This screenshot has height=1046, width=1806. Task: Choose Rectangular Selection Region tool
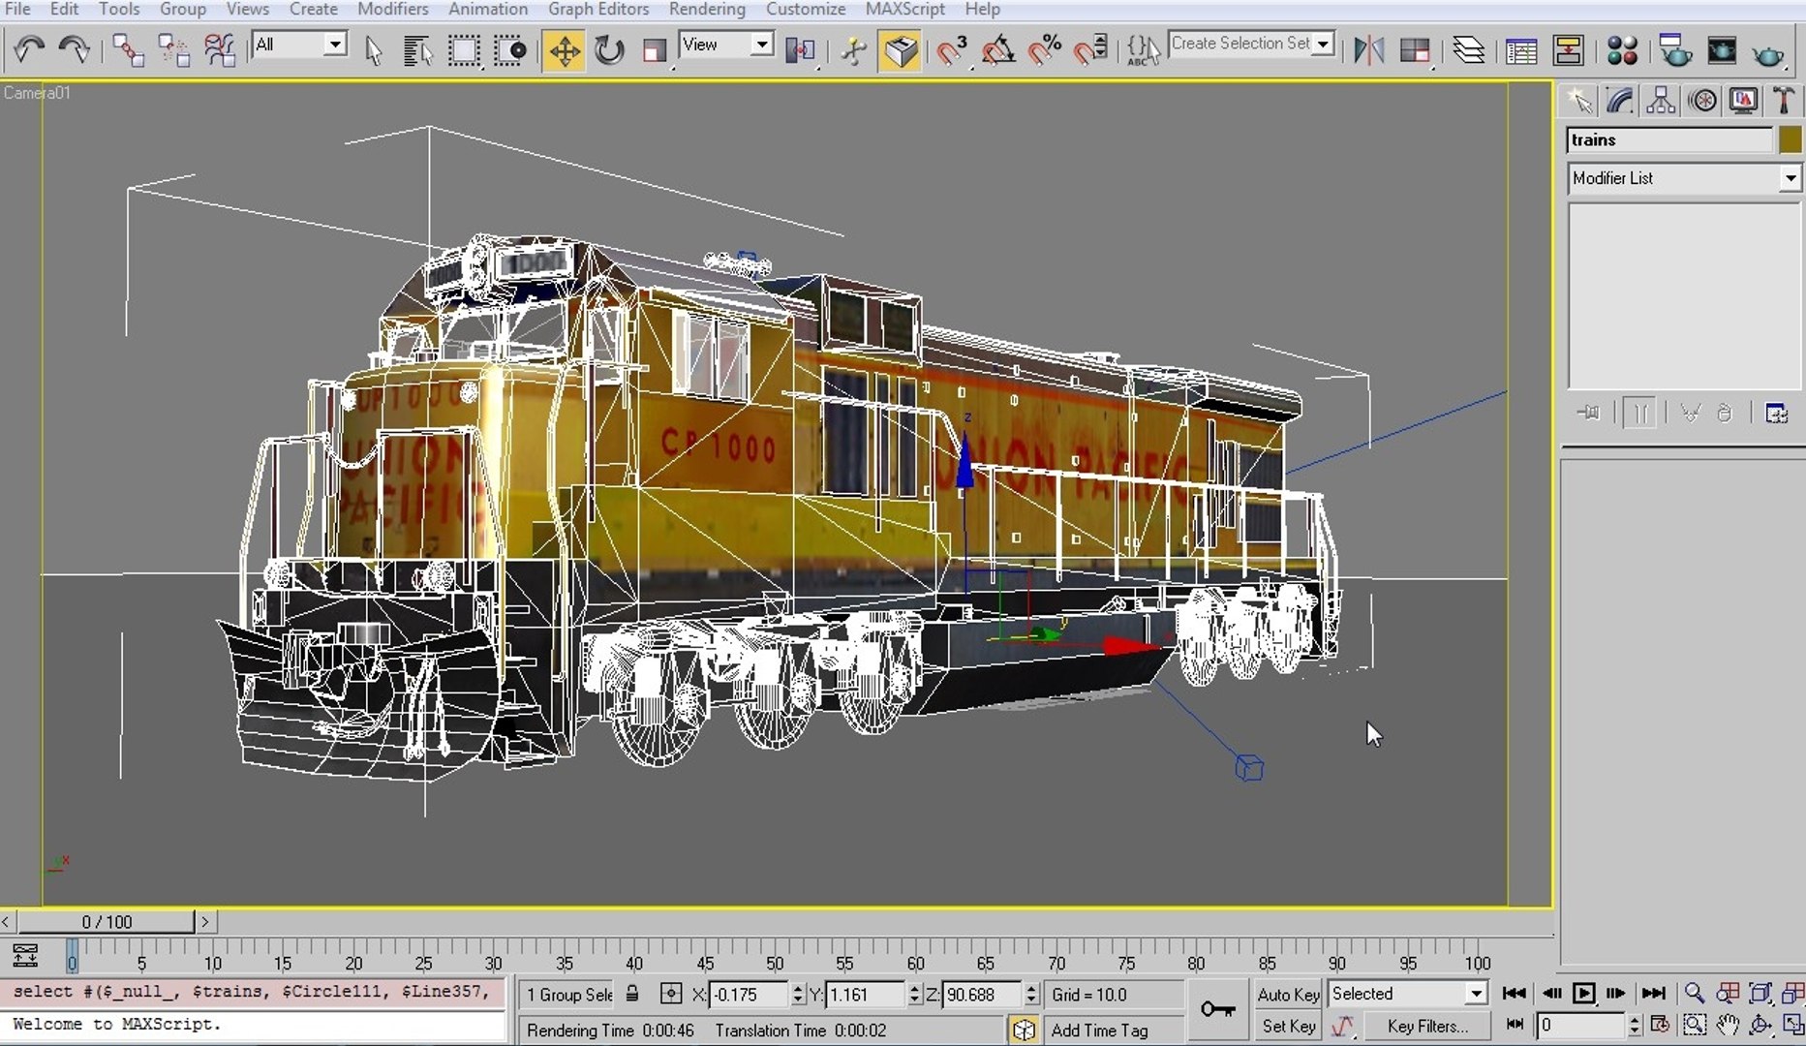coord(464,49)
